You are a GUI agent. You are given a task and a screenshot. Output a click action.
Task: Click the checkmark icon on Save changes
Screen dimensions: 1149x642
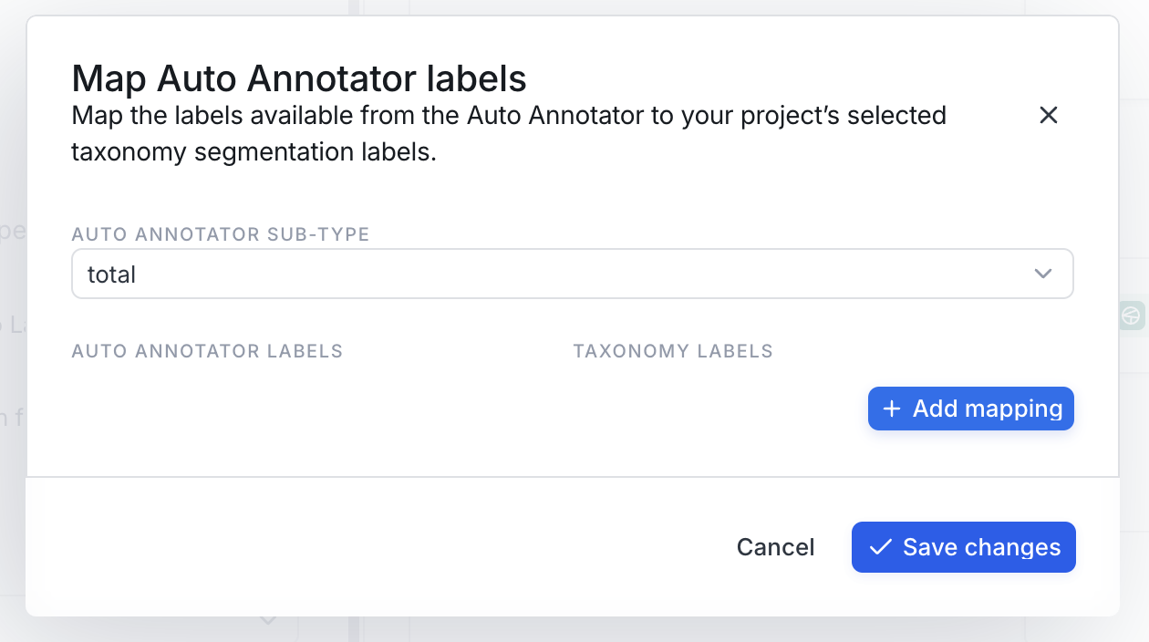pos(880,547)
